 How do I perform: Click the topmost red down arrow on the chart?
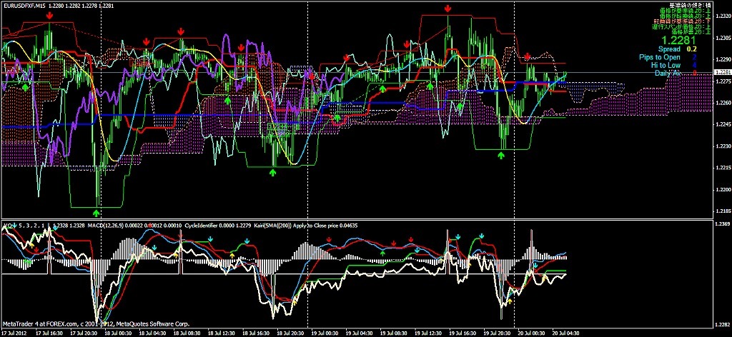point(447,9)
